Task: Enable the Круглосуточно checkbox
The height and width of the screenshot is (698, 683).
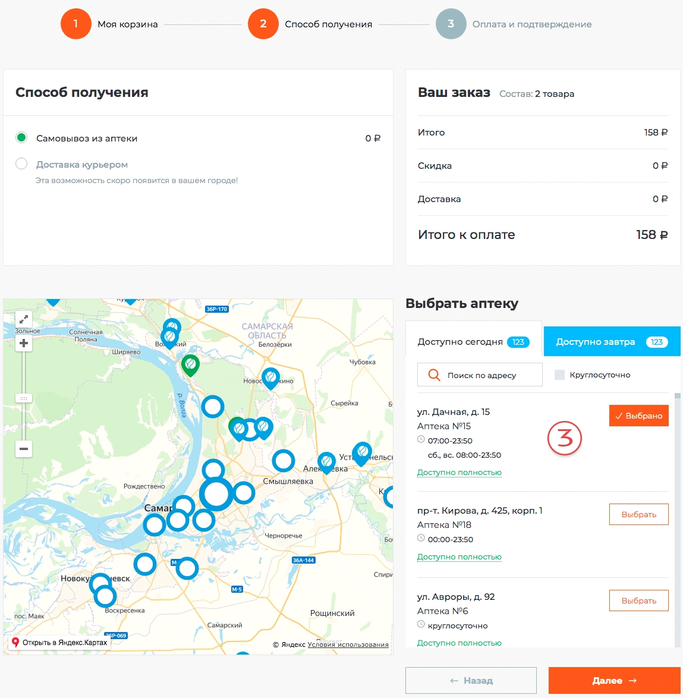Action: (559, 375)
